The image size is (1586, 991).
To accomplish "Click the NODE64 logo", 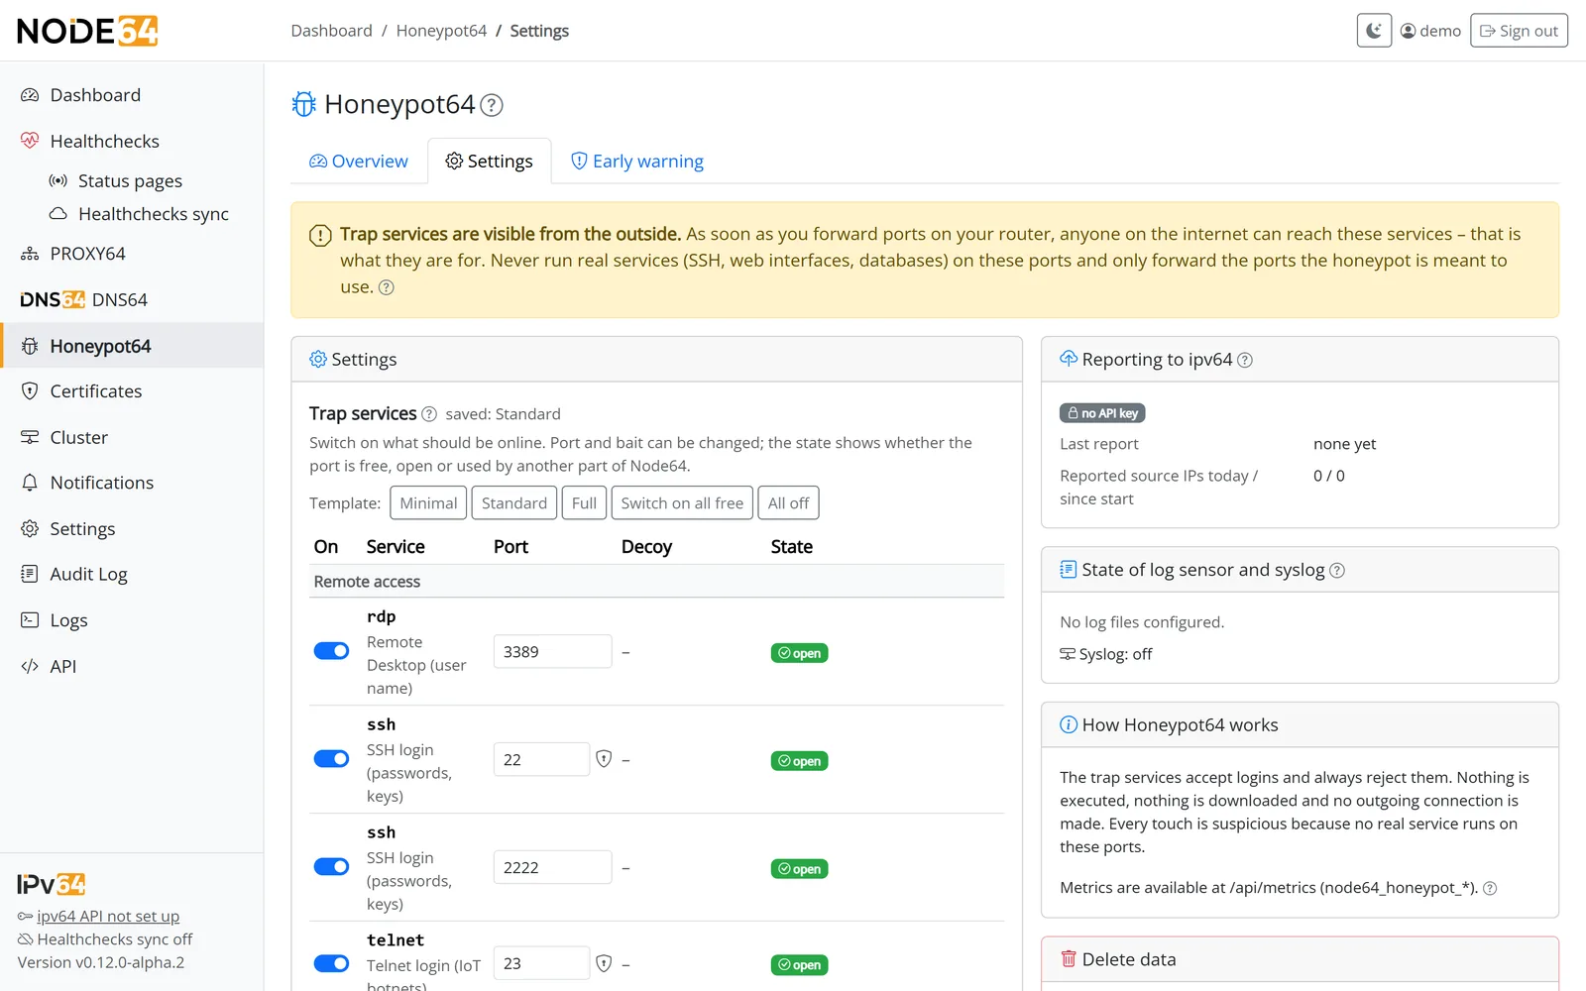I will [87, 31].
